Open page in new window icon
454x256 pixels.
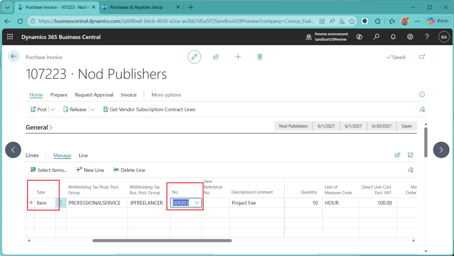[x=422, y=57]
